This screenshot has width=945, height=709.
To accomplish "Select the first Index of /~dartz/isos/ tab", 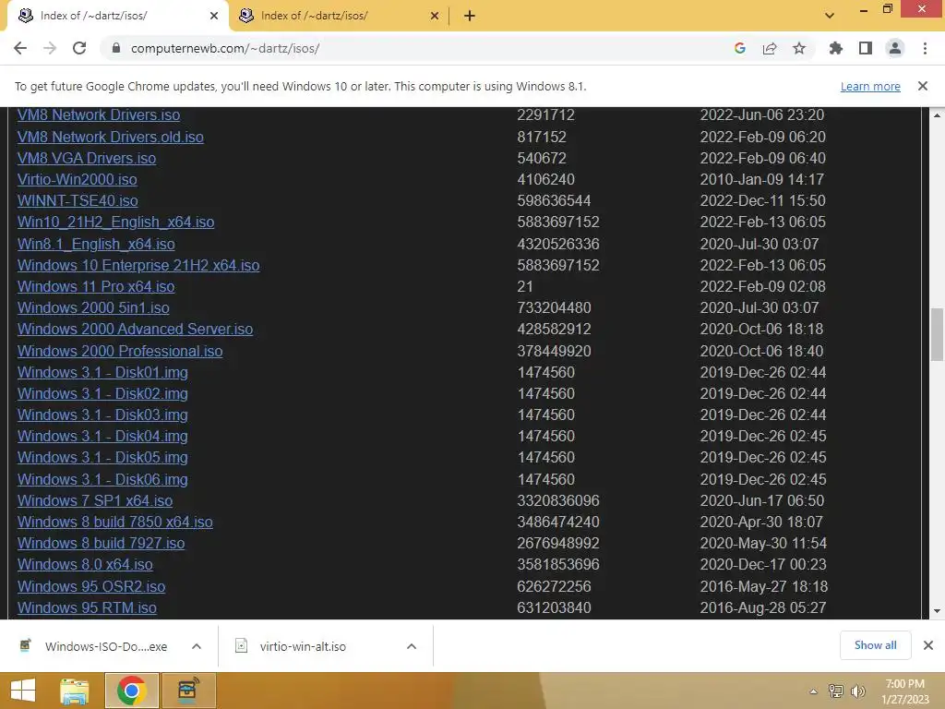I will click(x=118, y=16).
